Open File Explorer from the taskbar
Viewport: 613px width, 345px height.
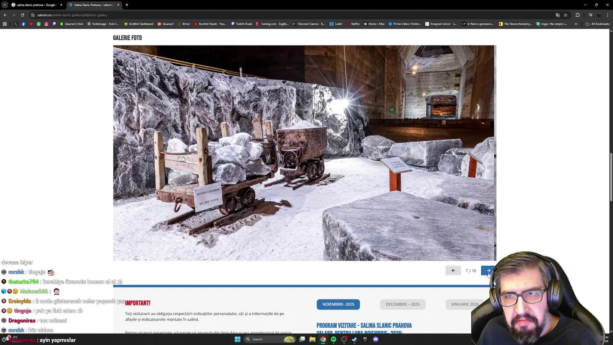[312, 339]
